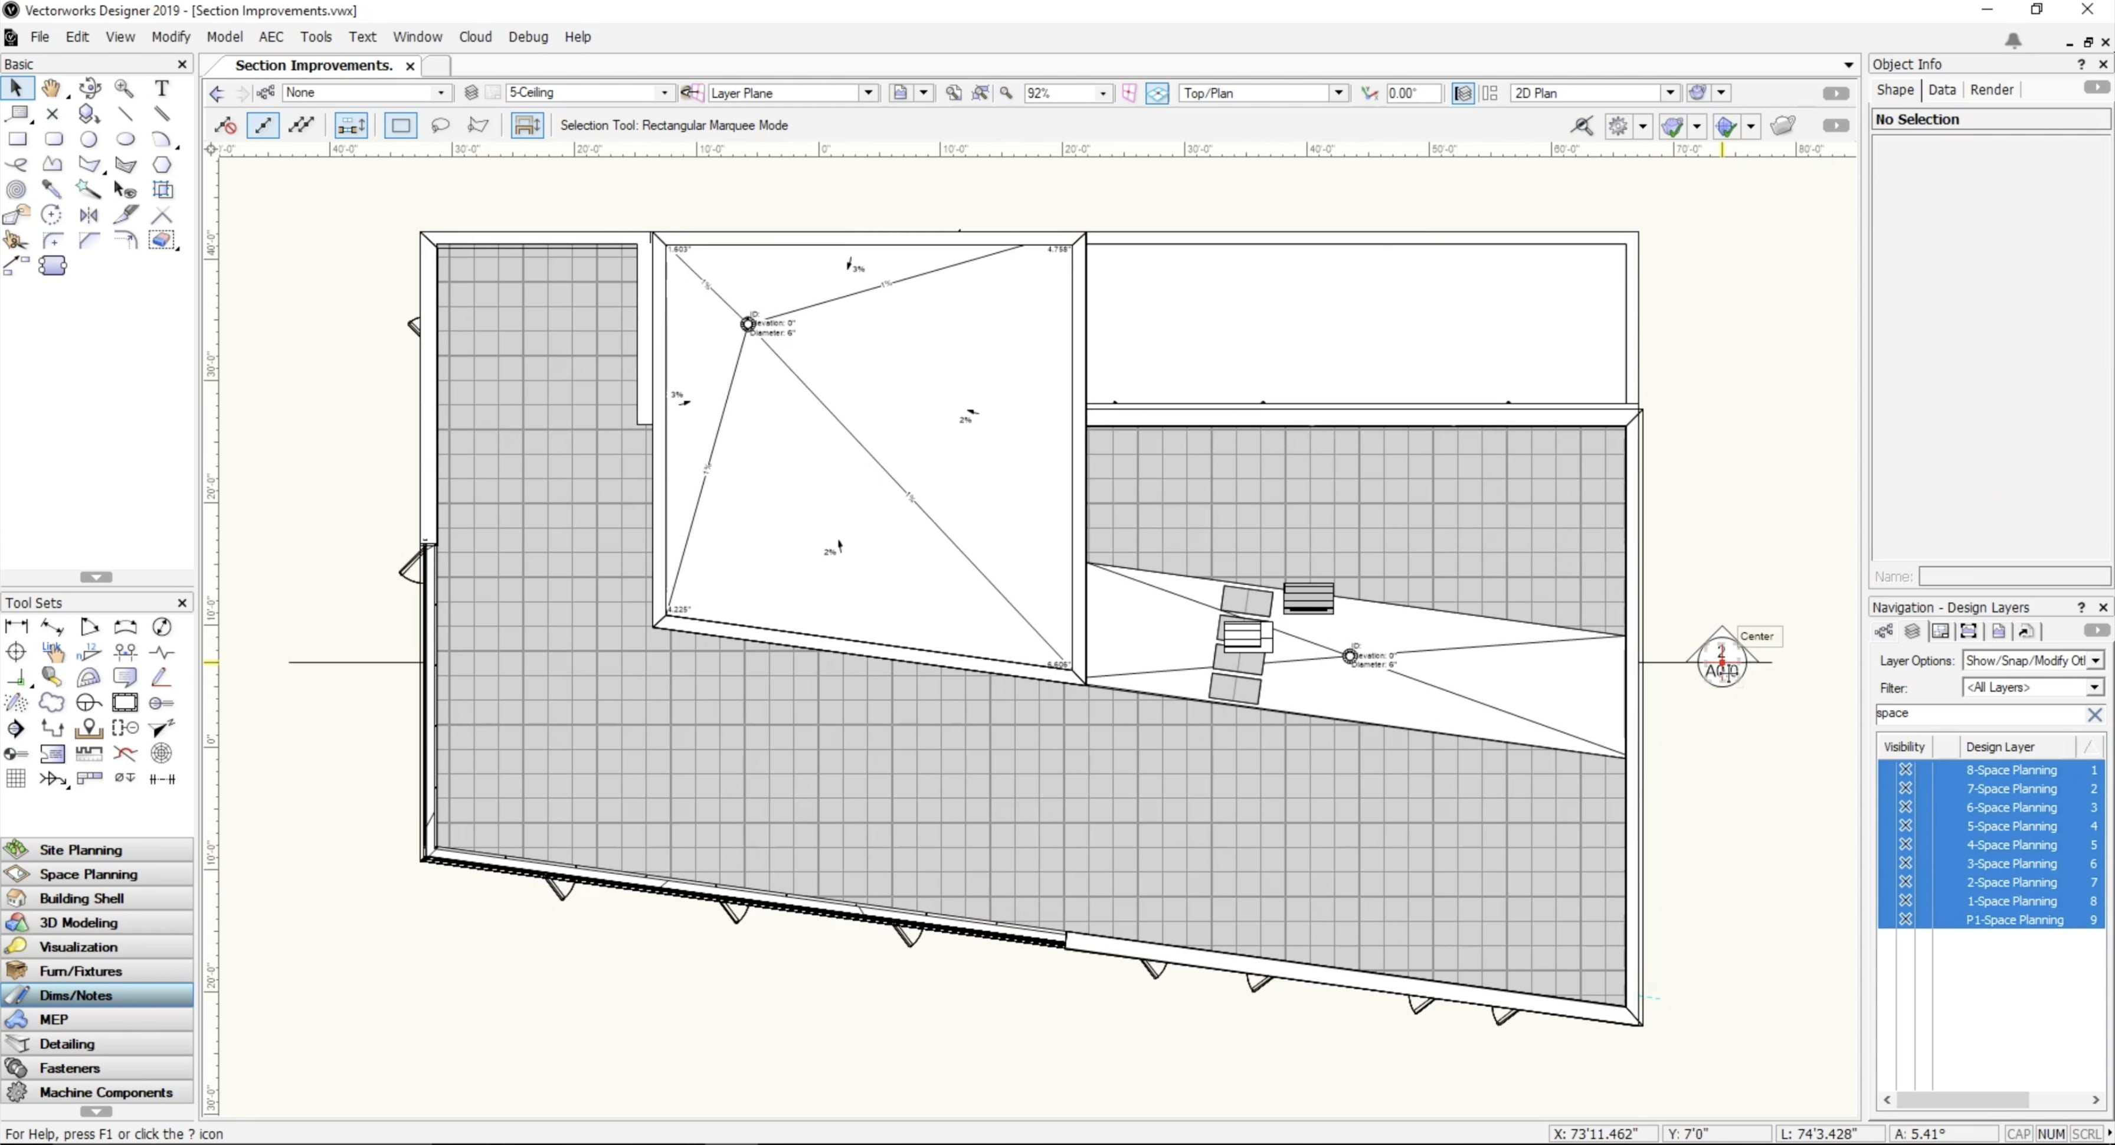The height and width of the screenshot is (1145, 2115).
Task: Toggle visibility of 4-Space Planning layer
Action: [1906, 845]
